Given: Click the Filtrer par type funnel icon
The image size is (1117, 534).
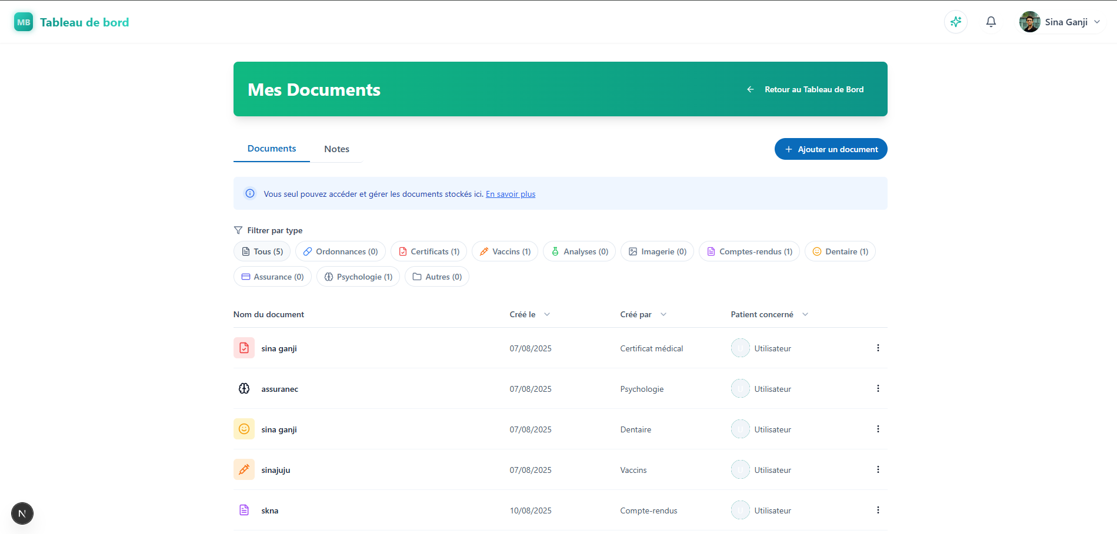Looking at the screenshot, I should point(238,230).
